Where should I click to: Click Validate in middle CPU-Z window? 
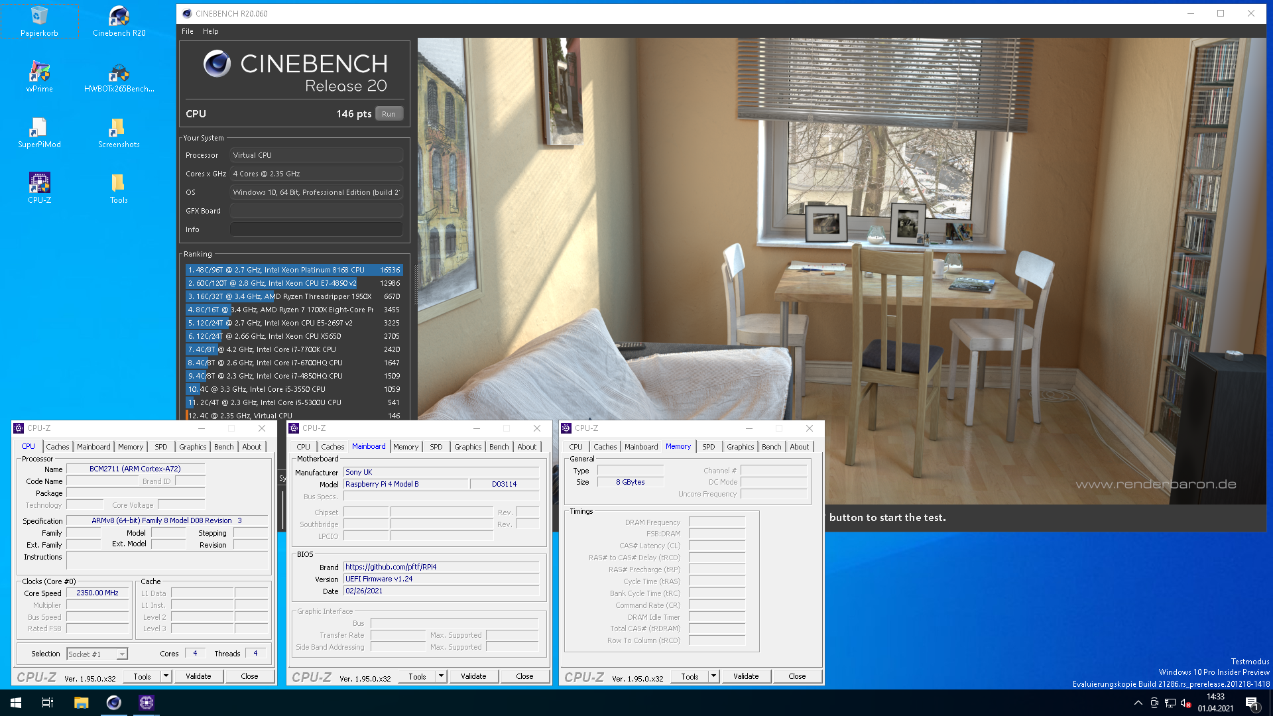click(x=473, y=676)
